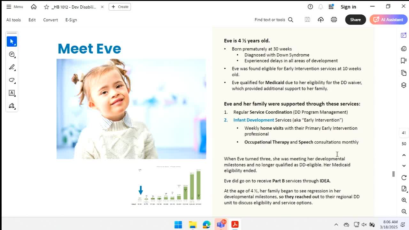The image size is (409, 230).
Task: Zoom in on the document
Action: [x=404, y=200]
